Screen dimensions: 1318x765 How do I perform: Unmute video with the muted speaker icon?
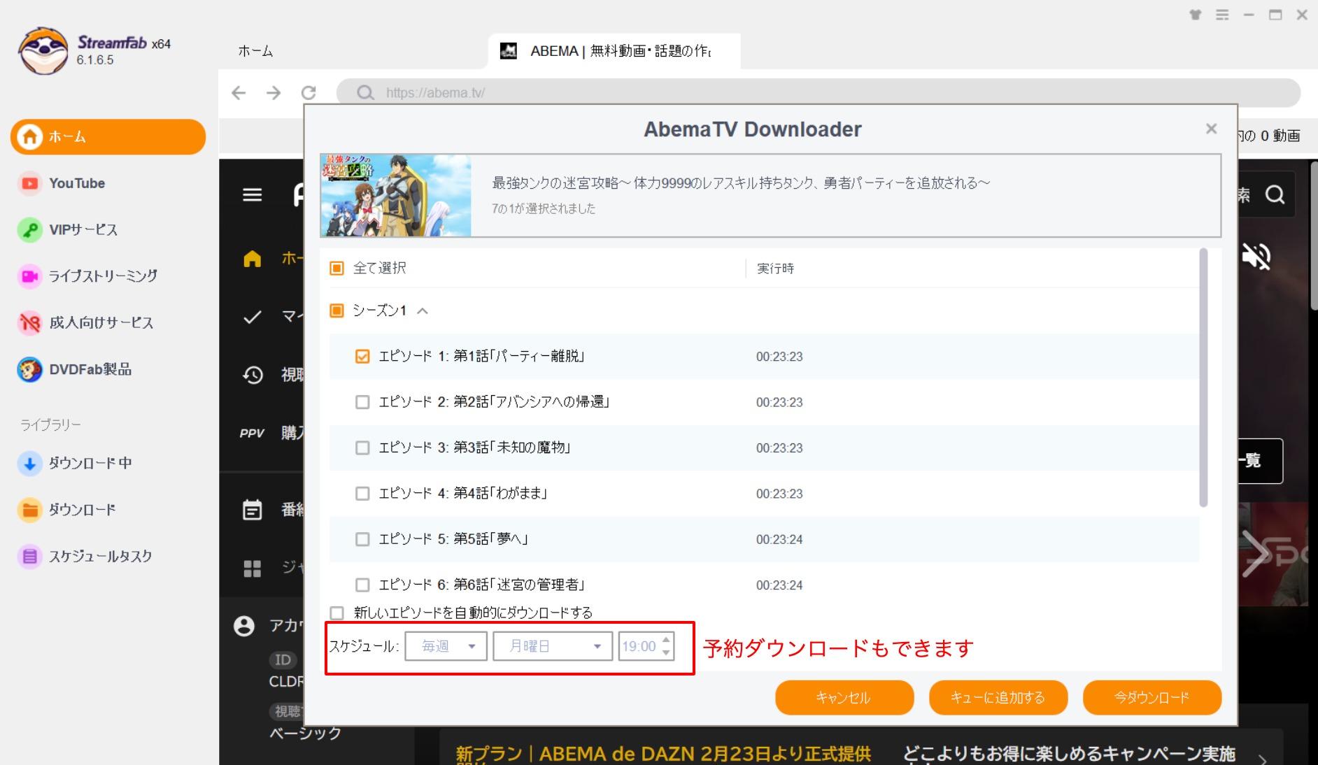tap(1256, 257)
